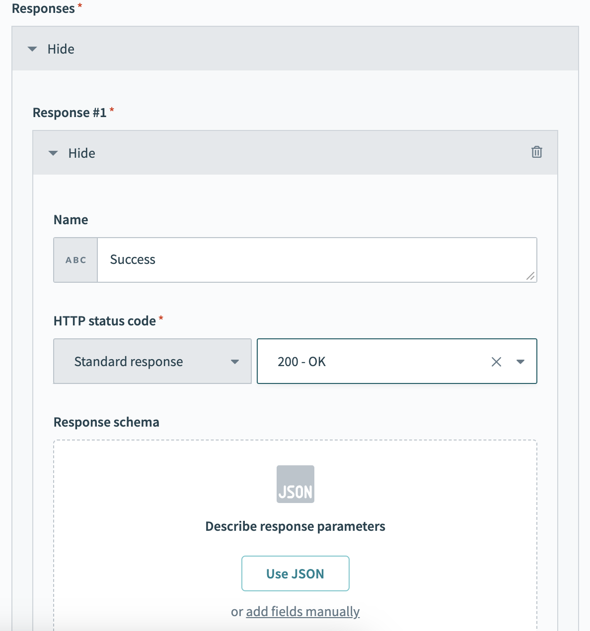The width and height of the screenshot is (590, 631).
Task: Click the Use JSON button
Action: pyautogui.click(x=295, y=573)
